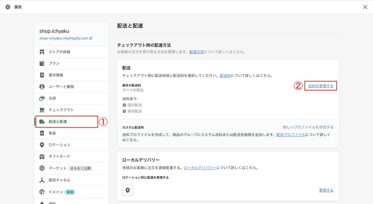Image resolution: width=373 pixels, height=204 pixels.
Task: Click the チェックアウト cart icon
Action: [x=42, y=110]
